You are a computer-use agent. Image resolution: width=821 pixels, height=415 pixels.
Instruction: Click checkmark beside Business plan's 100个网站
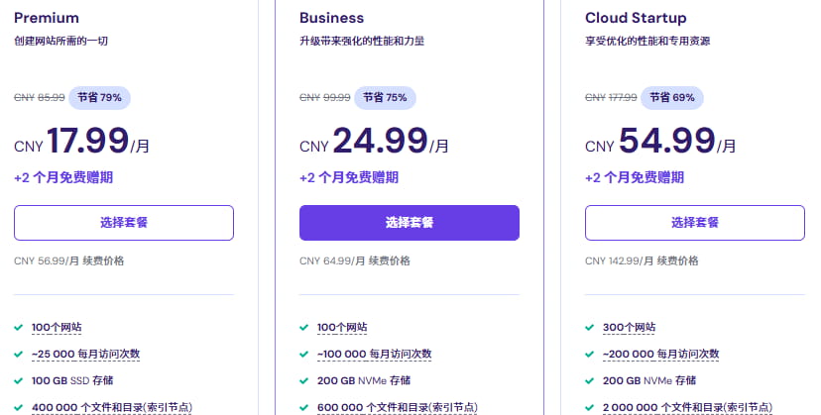coord(304,327)
